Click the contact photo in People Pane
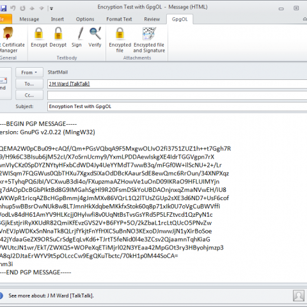The height and width of the screenshot is (307, 307). point(299,295)
